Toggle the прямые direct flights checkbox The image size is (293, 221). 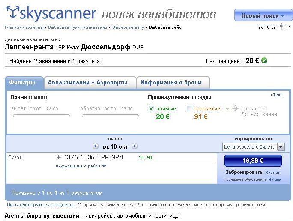coord(151,108)
